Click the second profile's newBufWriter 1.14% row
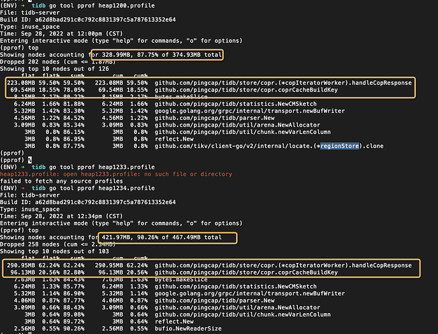Viewport: 438px width, 334px height. click(179, 293)
